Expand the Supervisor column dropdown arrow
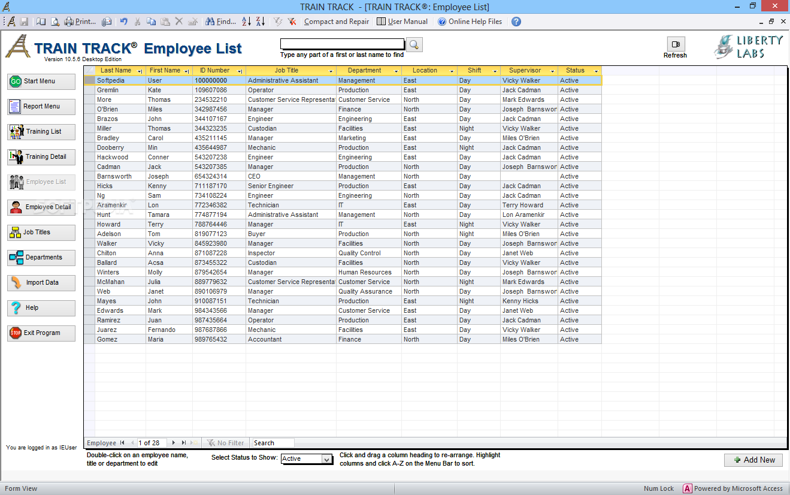790x495 pixels. coord(552,71)
